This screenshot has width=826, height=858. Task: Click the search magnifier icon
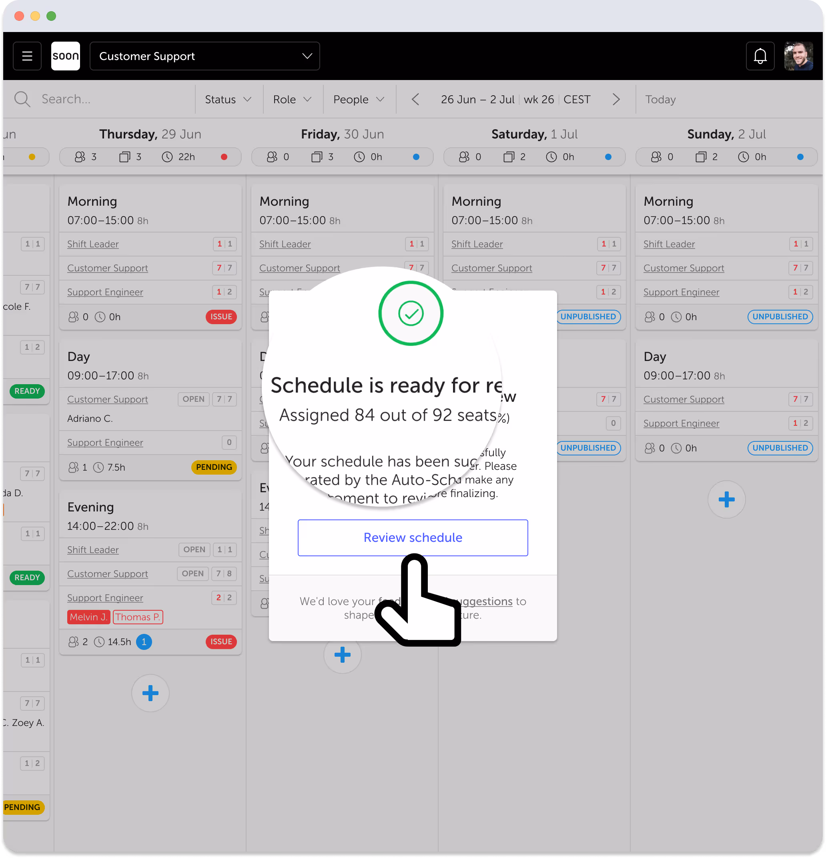(22, 99)
